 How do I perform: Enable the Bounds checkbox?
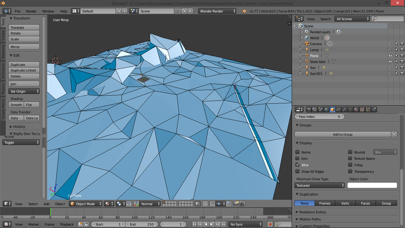point(350,152)
